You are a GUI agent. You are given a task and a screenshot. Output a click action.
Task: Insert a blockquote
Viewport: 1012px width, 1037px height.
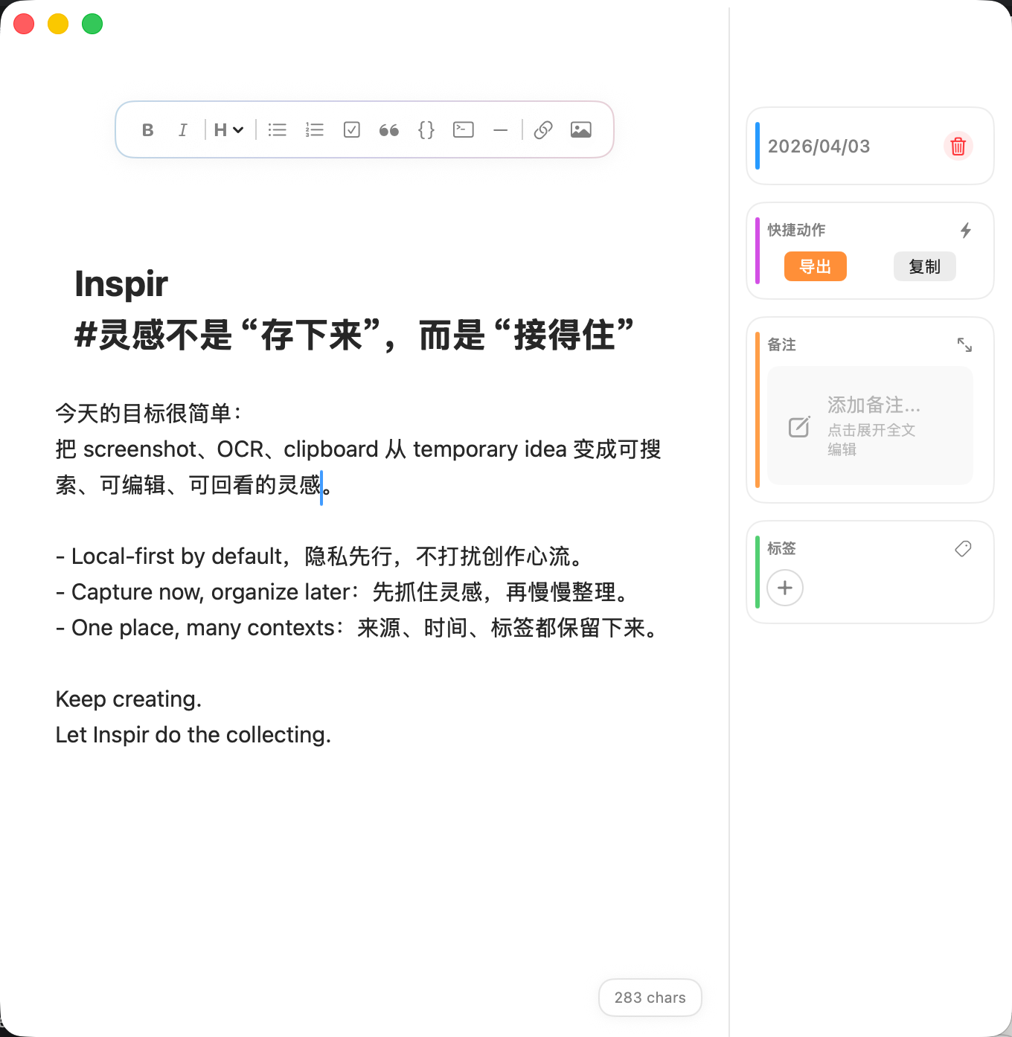tap(388, 129)
